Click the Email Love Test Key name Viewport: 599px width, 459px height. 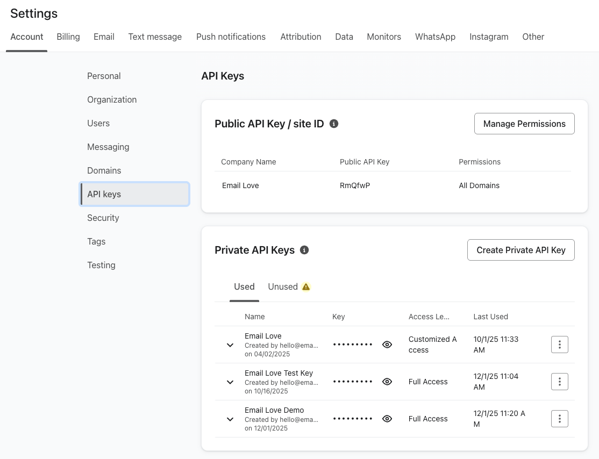point(279,373)
